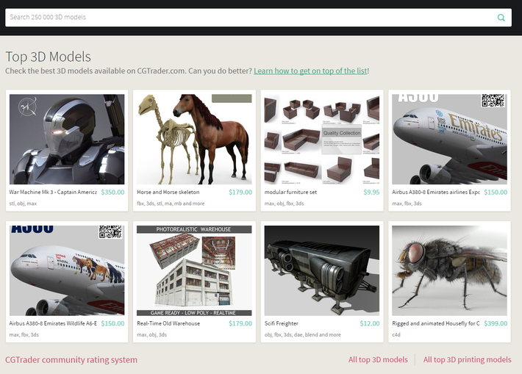522x374 pixels.
Task: Open the Horse and Horse skeleton thumbnail
Action: pyautogui.click(x=194, y=139)
